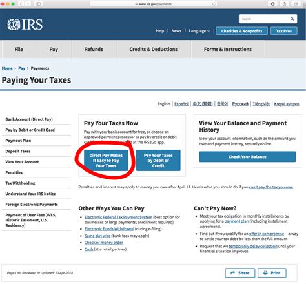The width and height of the screenshot is (306, 284).
Task: Open the can't pay the tax you owe link
Action: pos(271,187)
